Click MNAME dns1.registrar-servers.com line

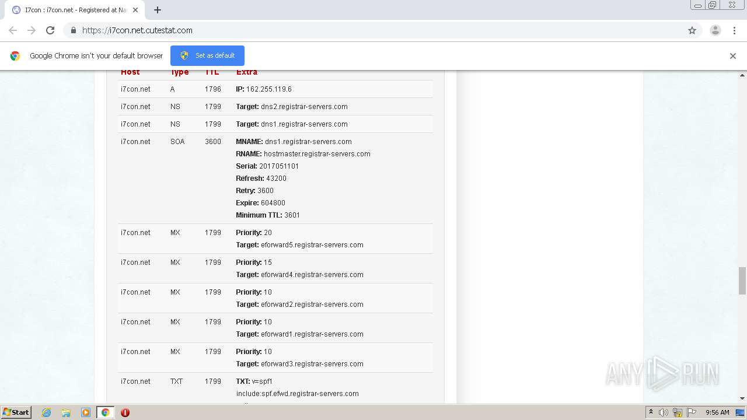(x=294, y=142)
